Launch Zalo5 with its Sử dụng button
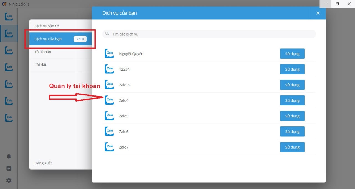Screen dimensions: 355x189 click(x=292, y=116)
